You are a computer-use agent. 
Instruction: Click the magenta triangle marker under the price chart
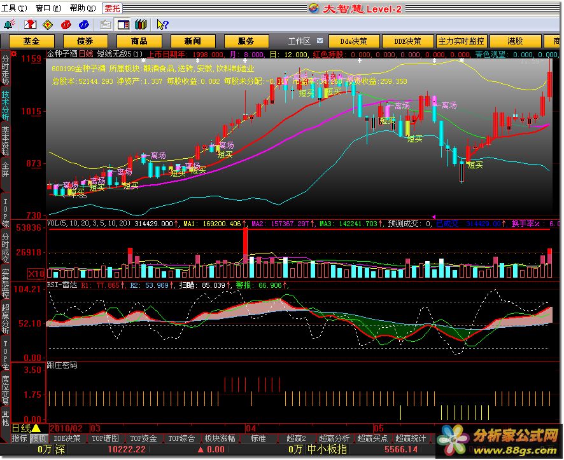(x=434, y=217)
